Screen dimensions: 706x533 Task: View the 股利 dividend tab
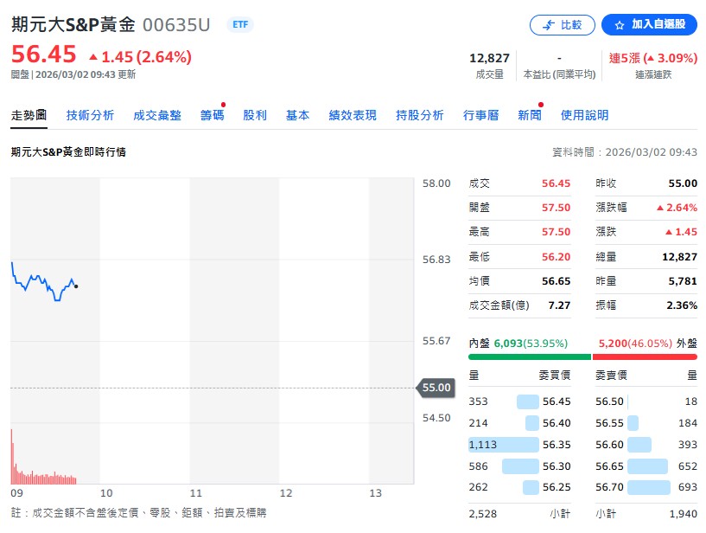tap(255, 113)
